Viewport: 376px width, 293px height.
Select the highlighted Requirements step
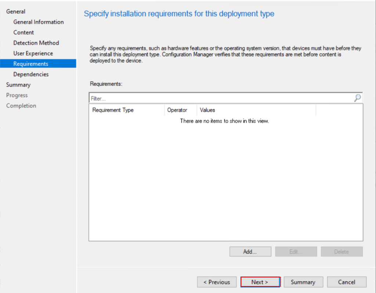31,64
